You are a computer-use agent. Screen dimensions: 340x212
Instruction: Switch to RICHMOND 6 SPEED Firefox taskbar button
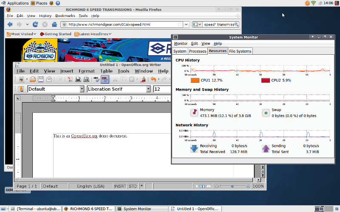tap(88, 209)
